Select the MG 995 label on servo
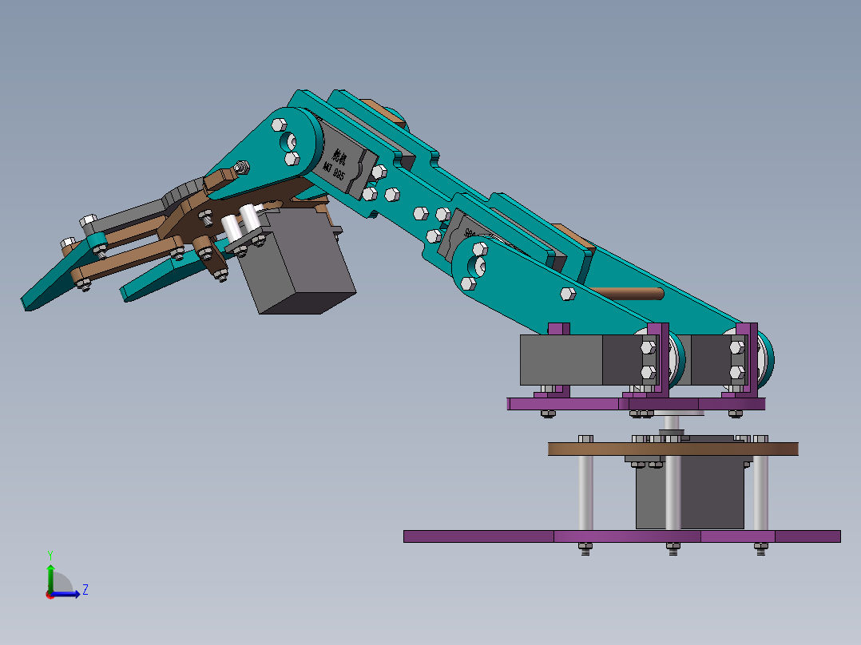 click(333, 171)
